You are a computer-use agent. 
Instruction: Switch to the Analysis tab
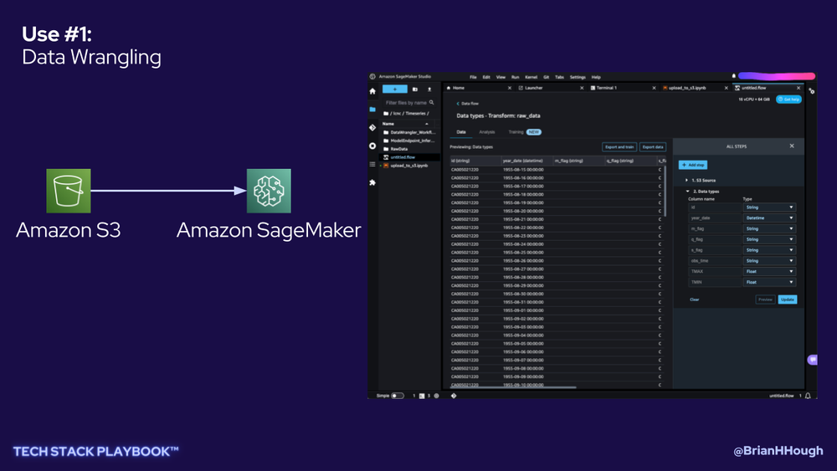point(487,131)
